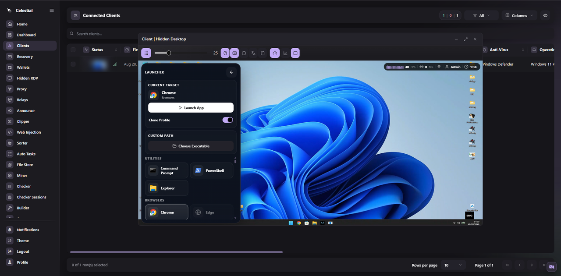Click the back arrow in the Launcher panel

tap(231, 72)
